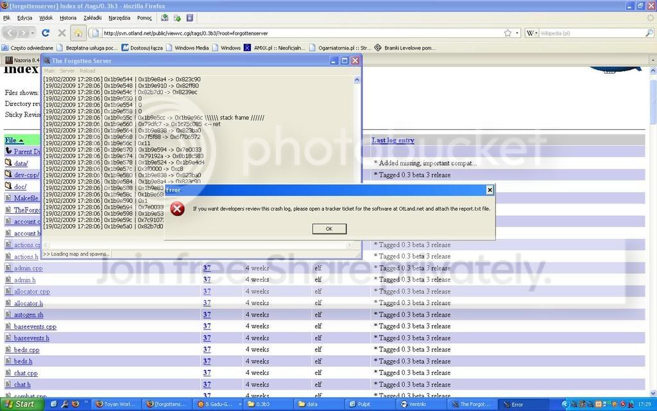657x411 pixels.
Task: Open the Ogarniatornia.pl bookmark
Action: pyautogui.click(x=340, y=48)
